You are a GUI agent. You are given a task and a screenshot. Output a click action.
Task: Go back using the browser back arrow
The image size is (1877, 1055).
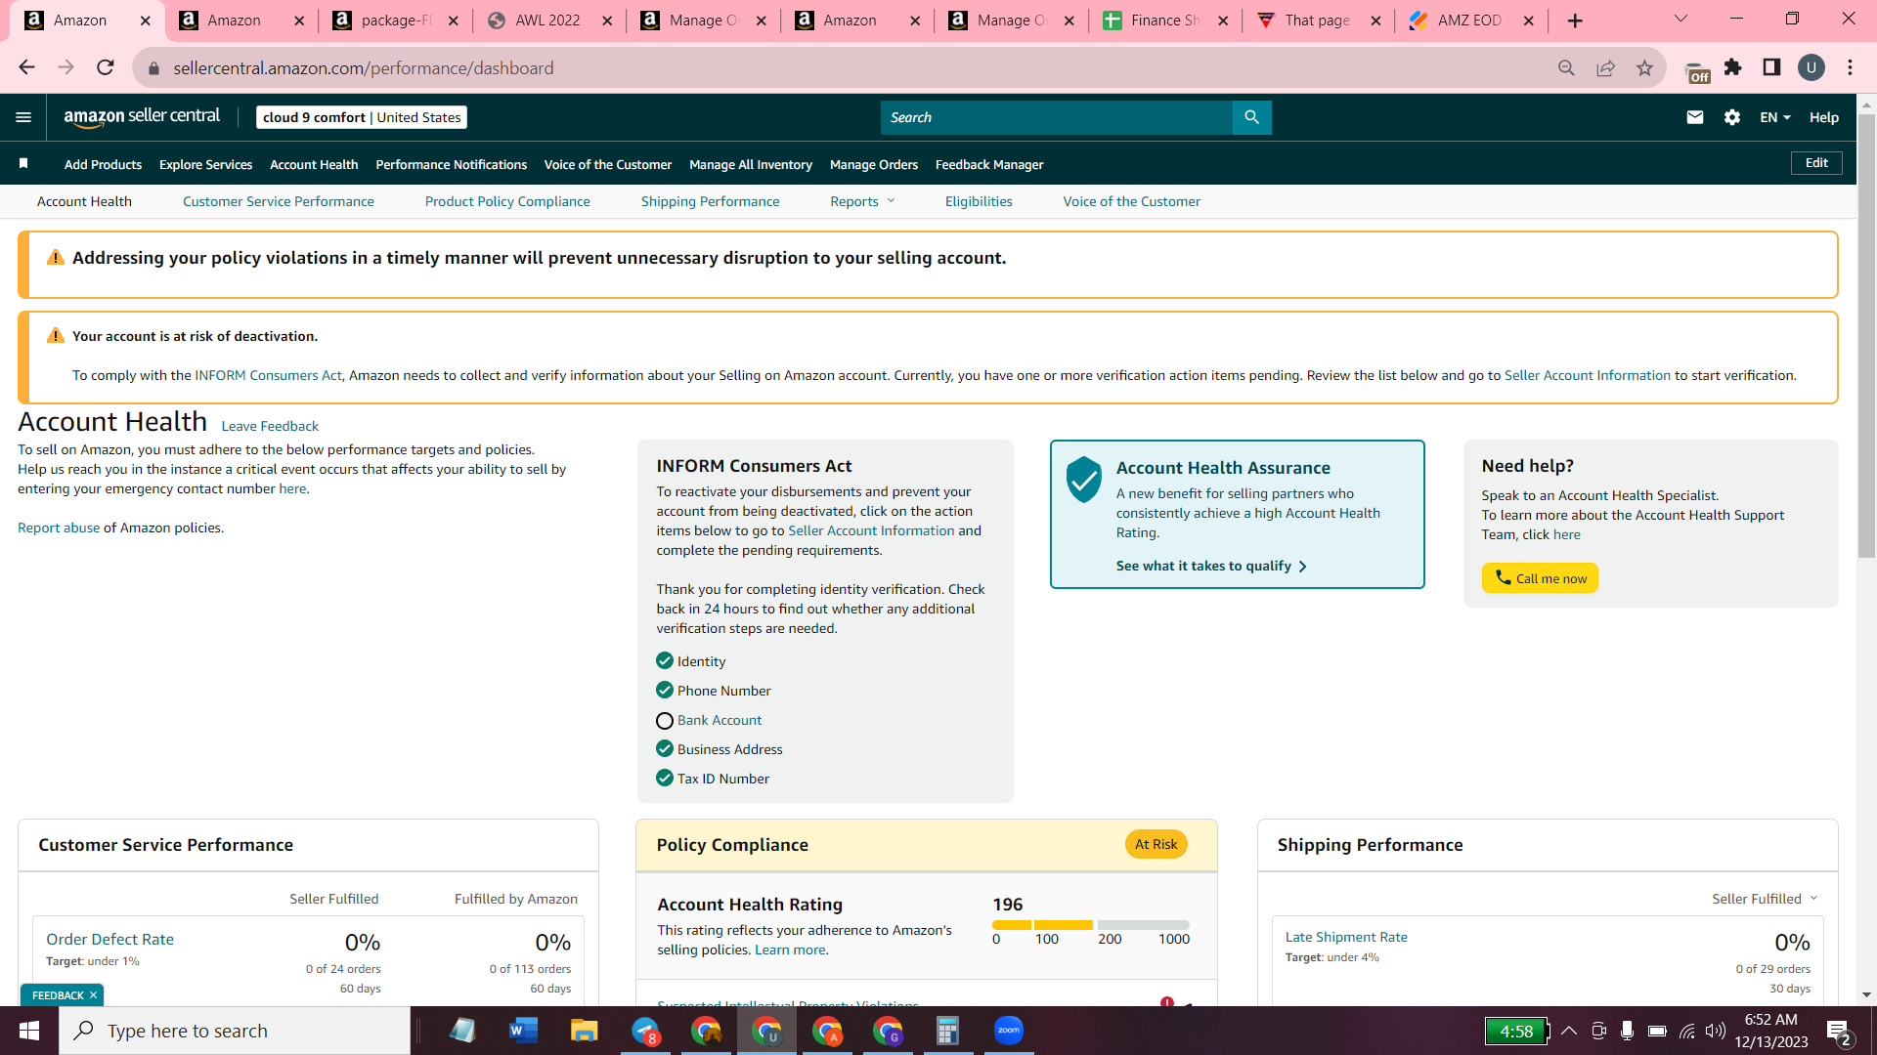(x=26, y=67)
